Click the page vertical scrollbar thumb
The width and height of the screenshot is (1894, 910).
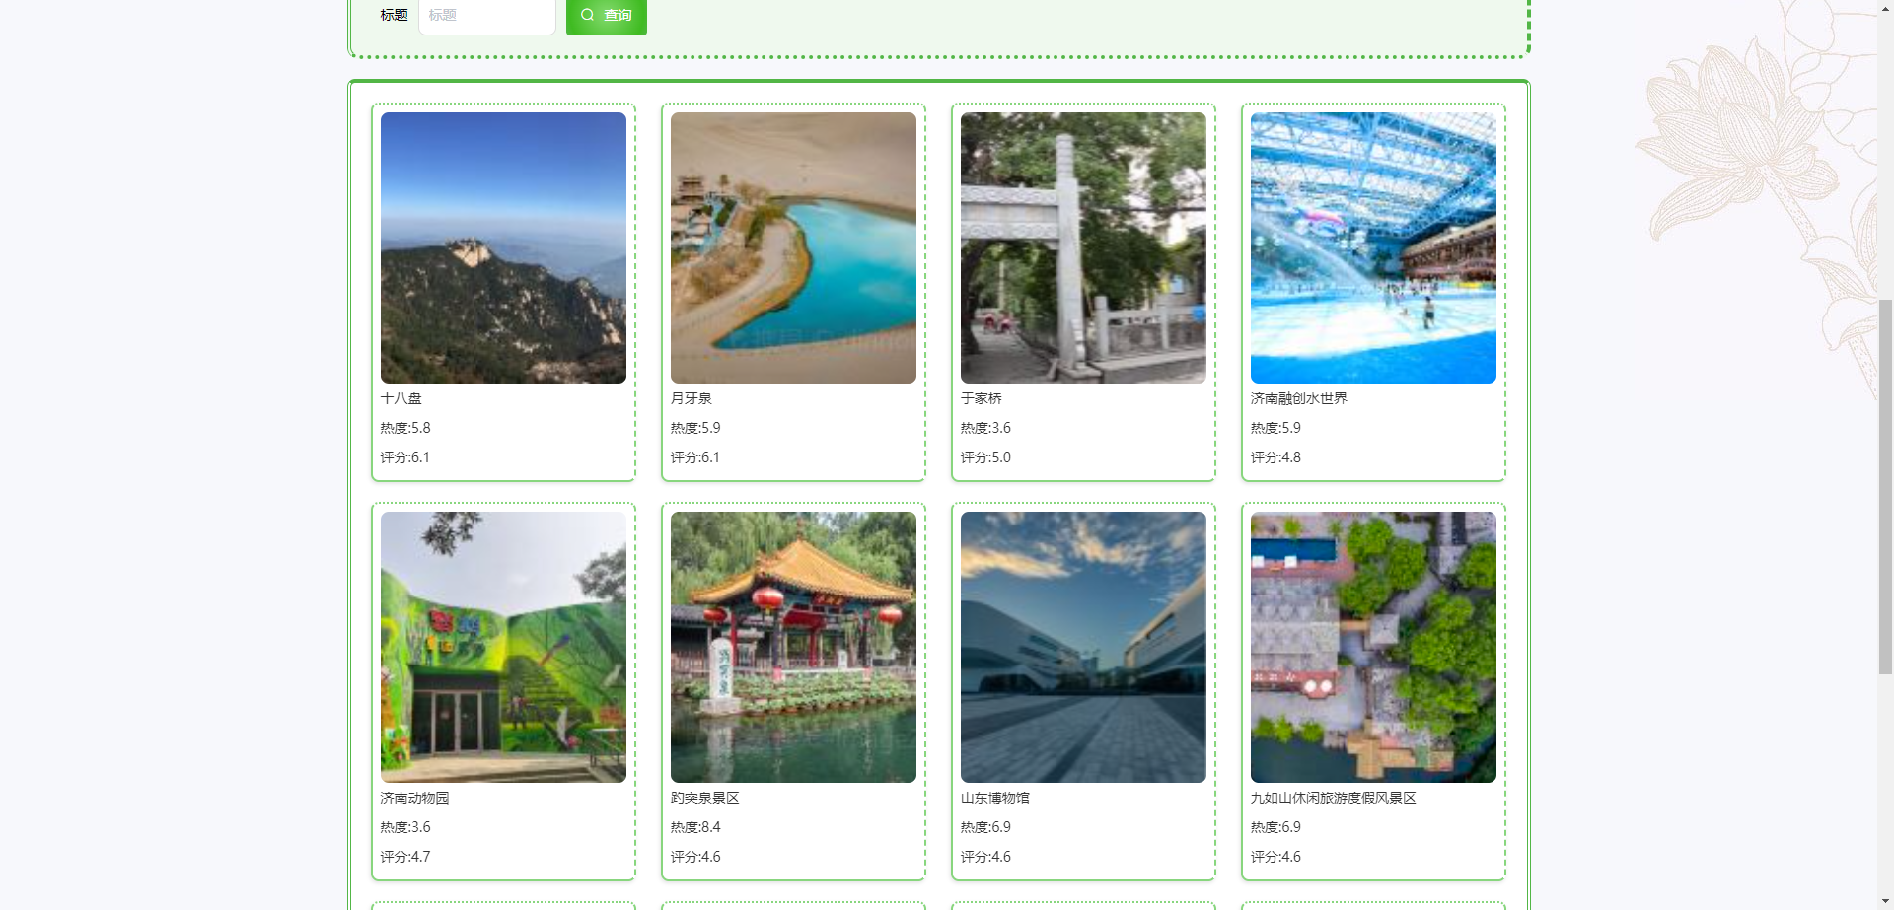tap(1885, 487)
